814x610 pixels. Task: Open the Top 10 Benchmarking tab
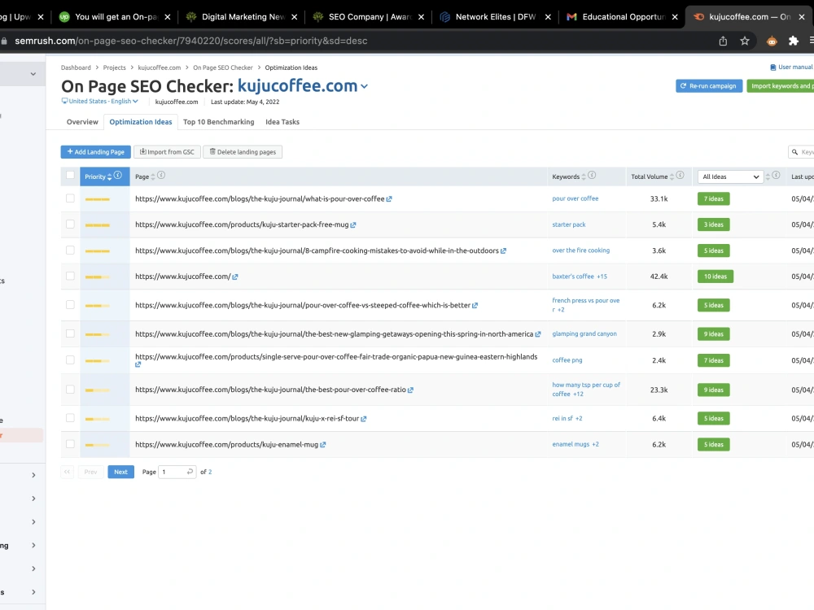tap(218, 122)
